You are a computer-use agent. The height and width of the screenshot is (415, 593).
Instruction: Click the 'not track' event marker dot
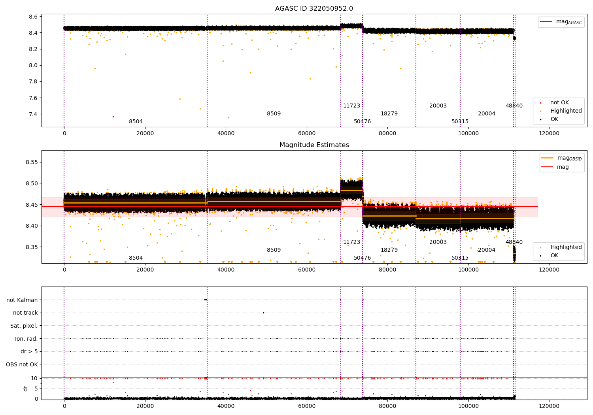[x=263, y=313]
